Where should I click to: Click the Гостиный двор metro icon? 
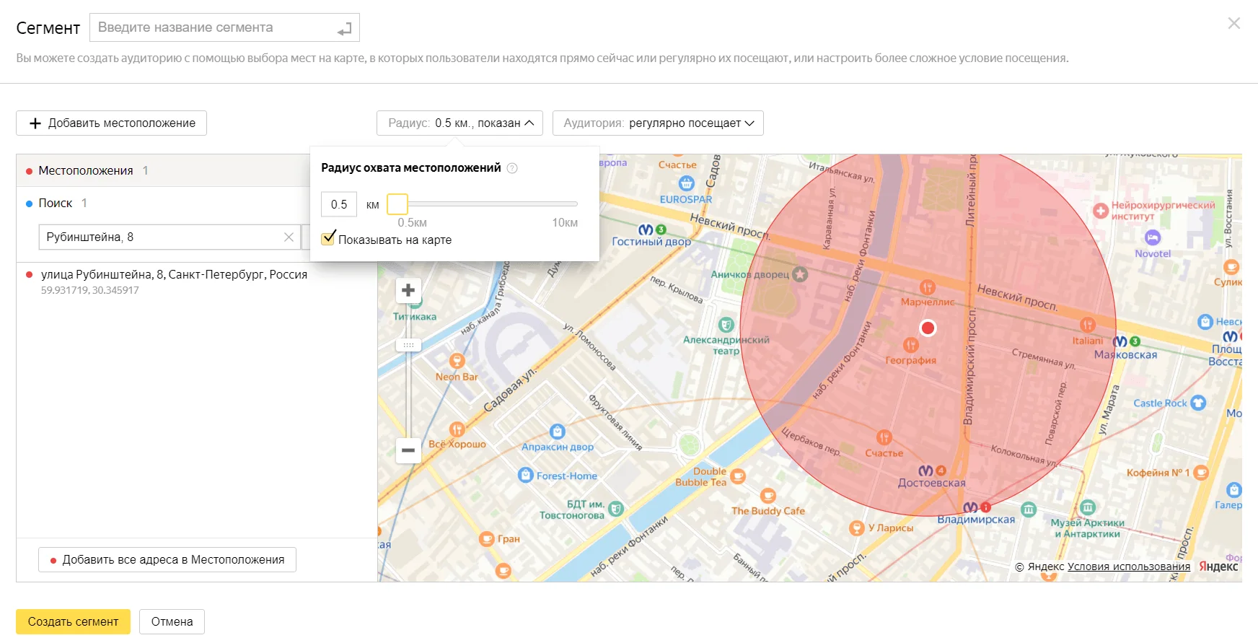tap(646, 229)
